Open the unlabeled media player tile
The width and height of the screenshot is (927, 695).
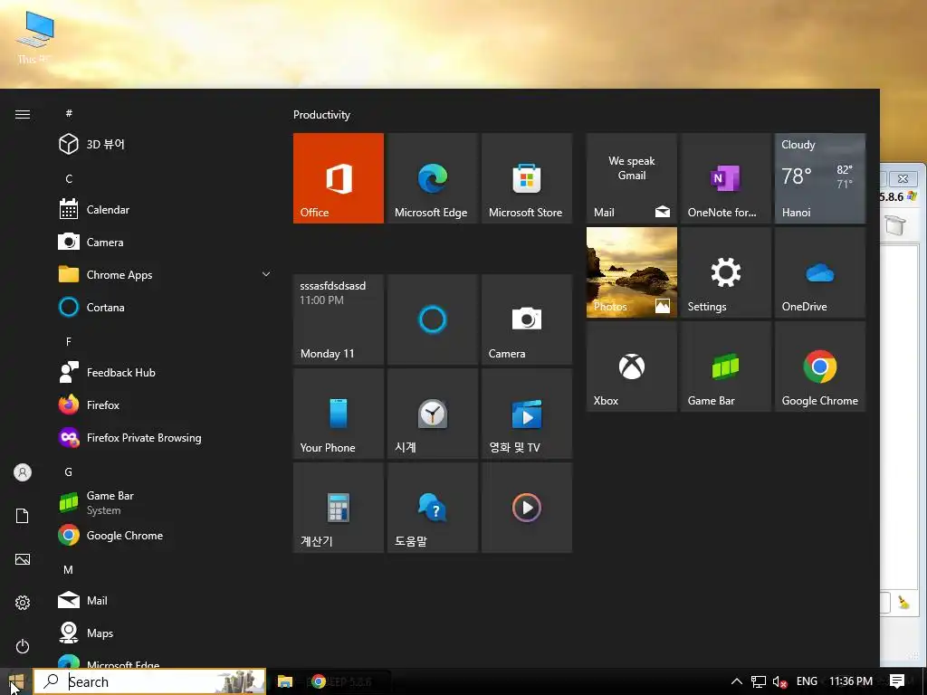point(526,507)
